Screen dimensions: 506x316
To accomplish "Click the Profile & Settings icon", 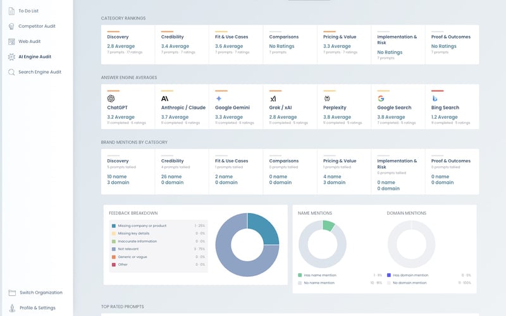I will 12,308.
